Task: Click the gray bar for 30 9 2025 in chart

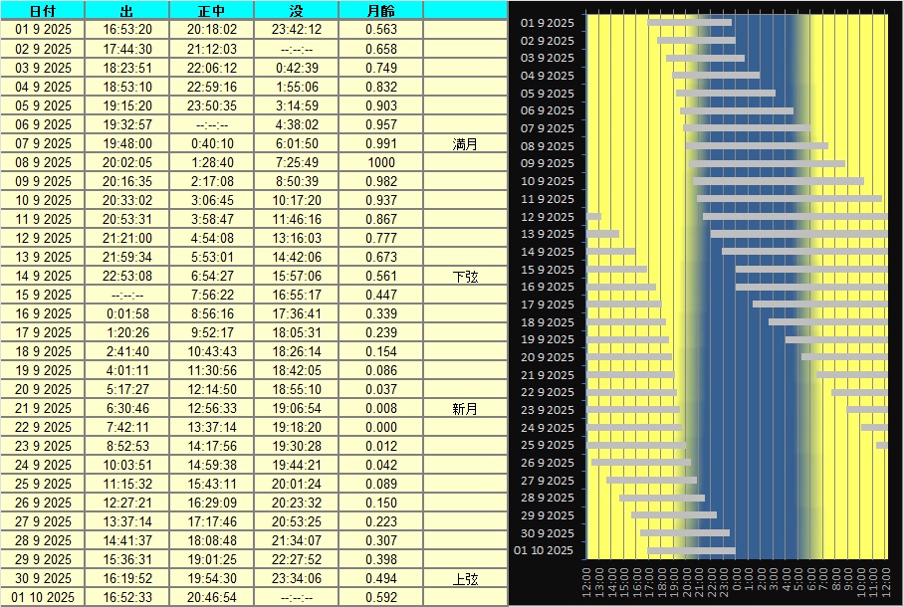Action: point(685,533)
